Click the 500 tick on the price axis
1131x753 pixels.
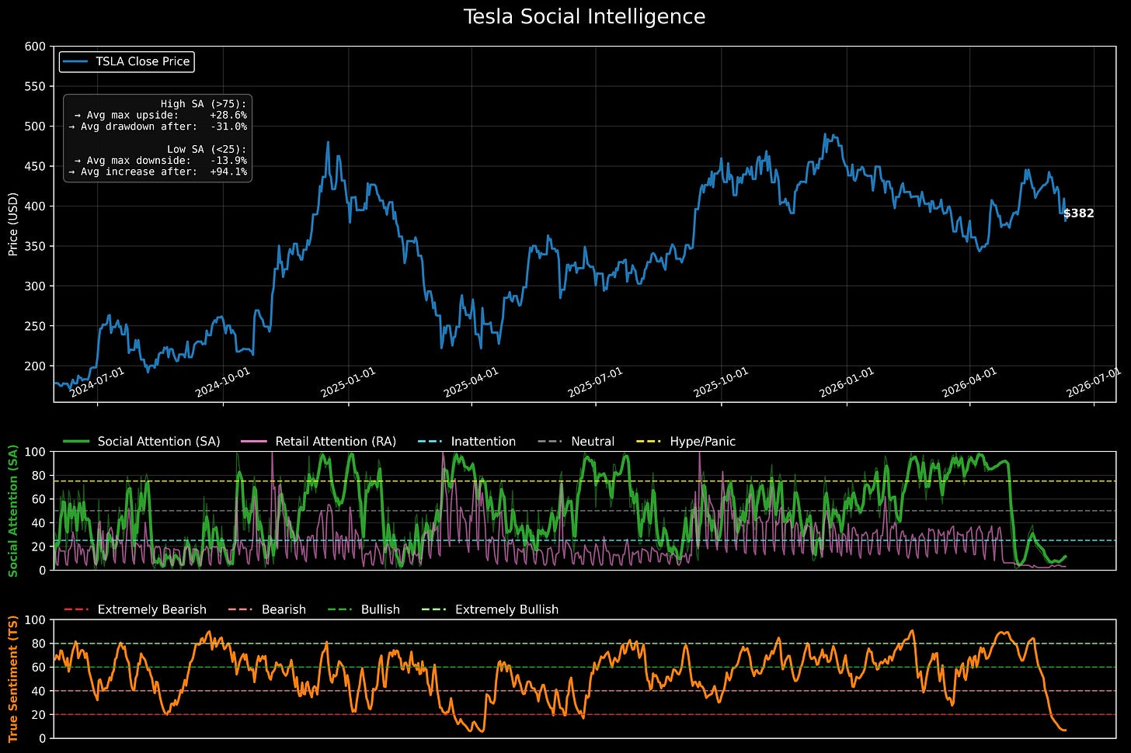pos(36,126)
